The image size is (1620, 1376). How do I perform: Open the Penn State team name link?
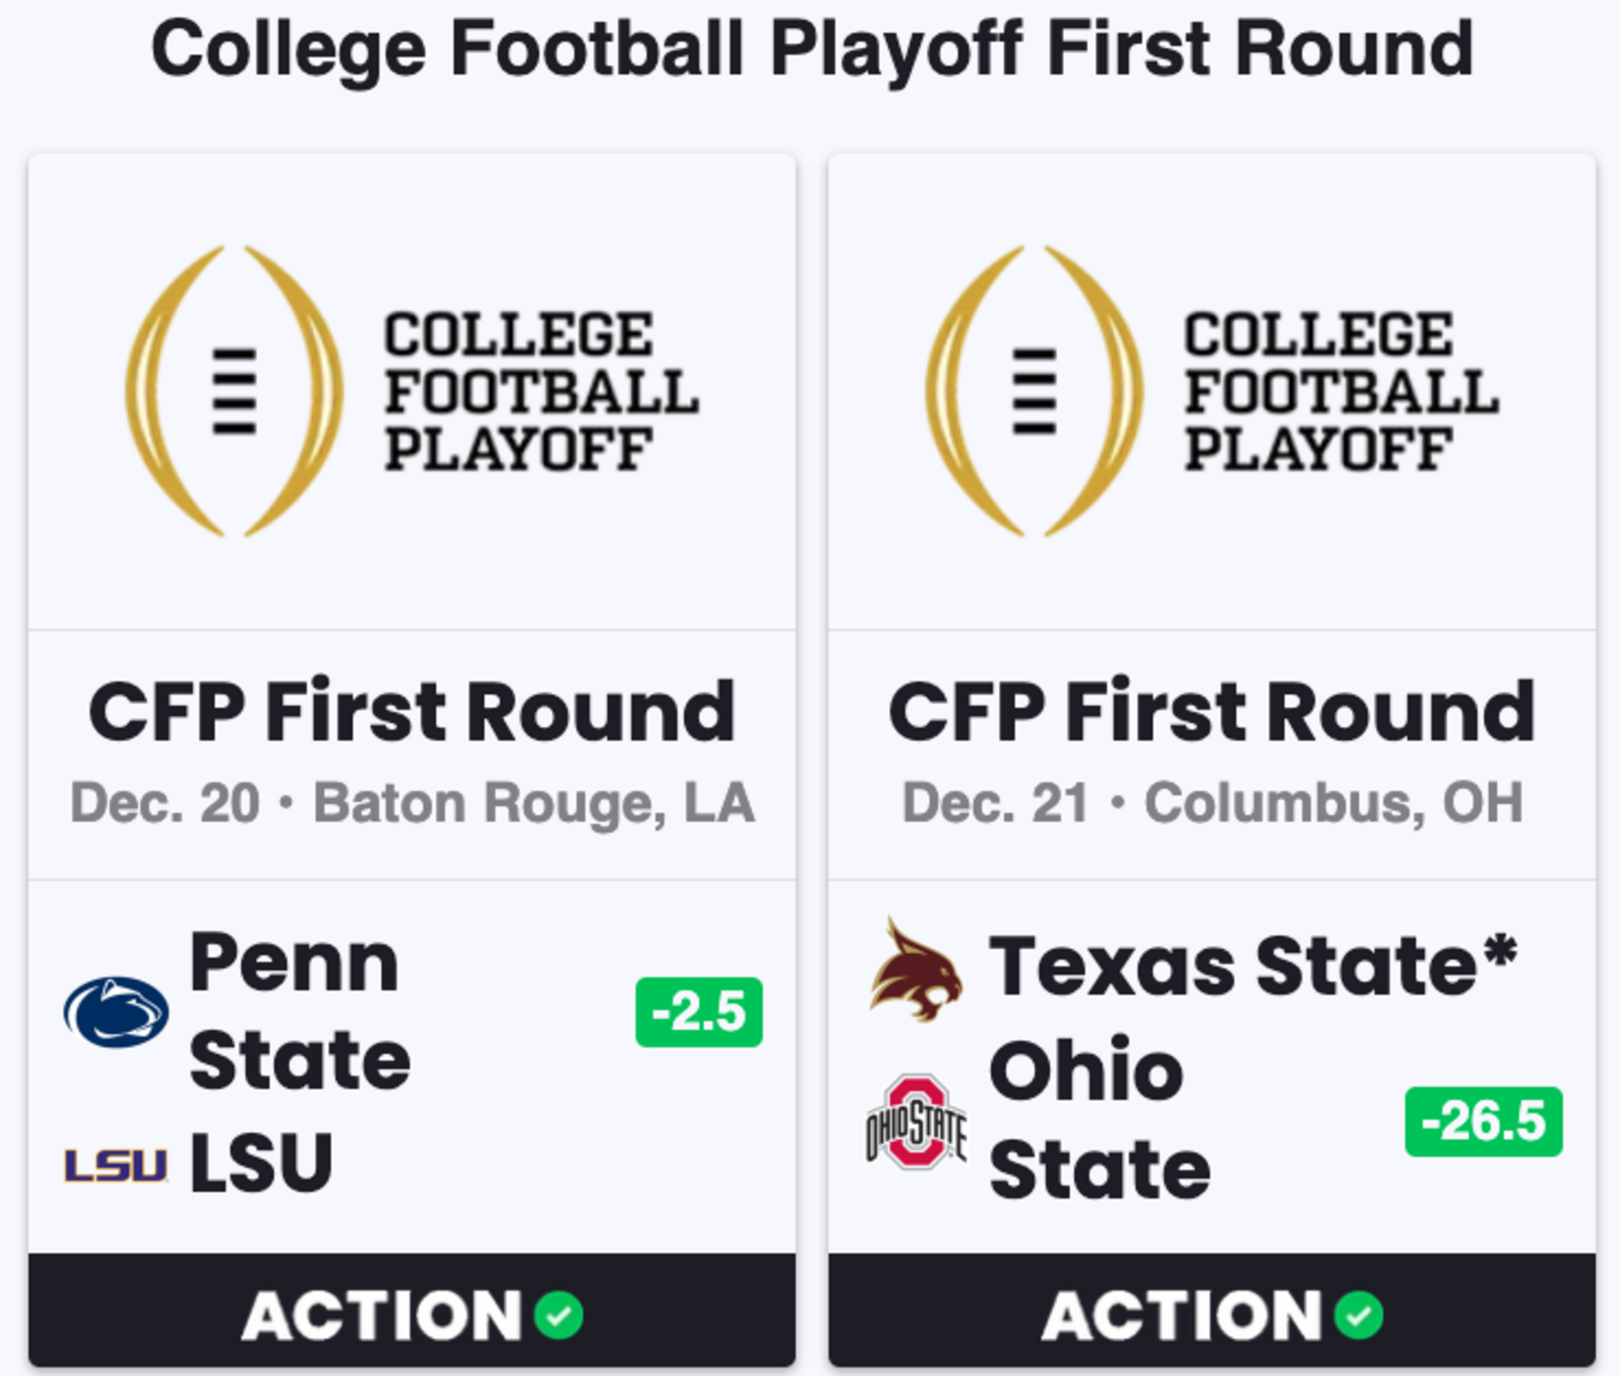[x=299, y=1012]
